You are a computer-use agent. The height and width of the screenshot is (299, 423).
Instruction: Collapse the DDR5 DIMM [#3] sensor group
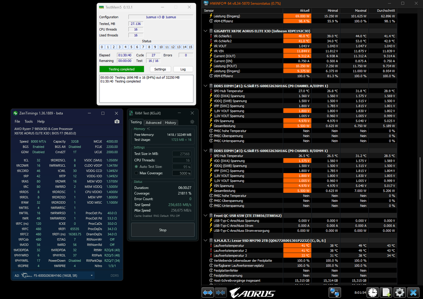click(x=206, y=151)
